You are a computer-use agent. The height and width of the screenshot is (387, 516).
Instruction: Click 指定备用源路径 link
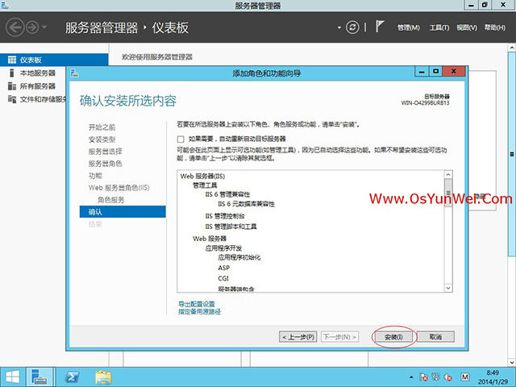[x=199, y=312]
